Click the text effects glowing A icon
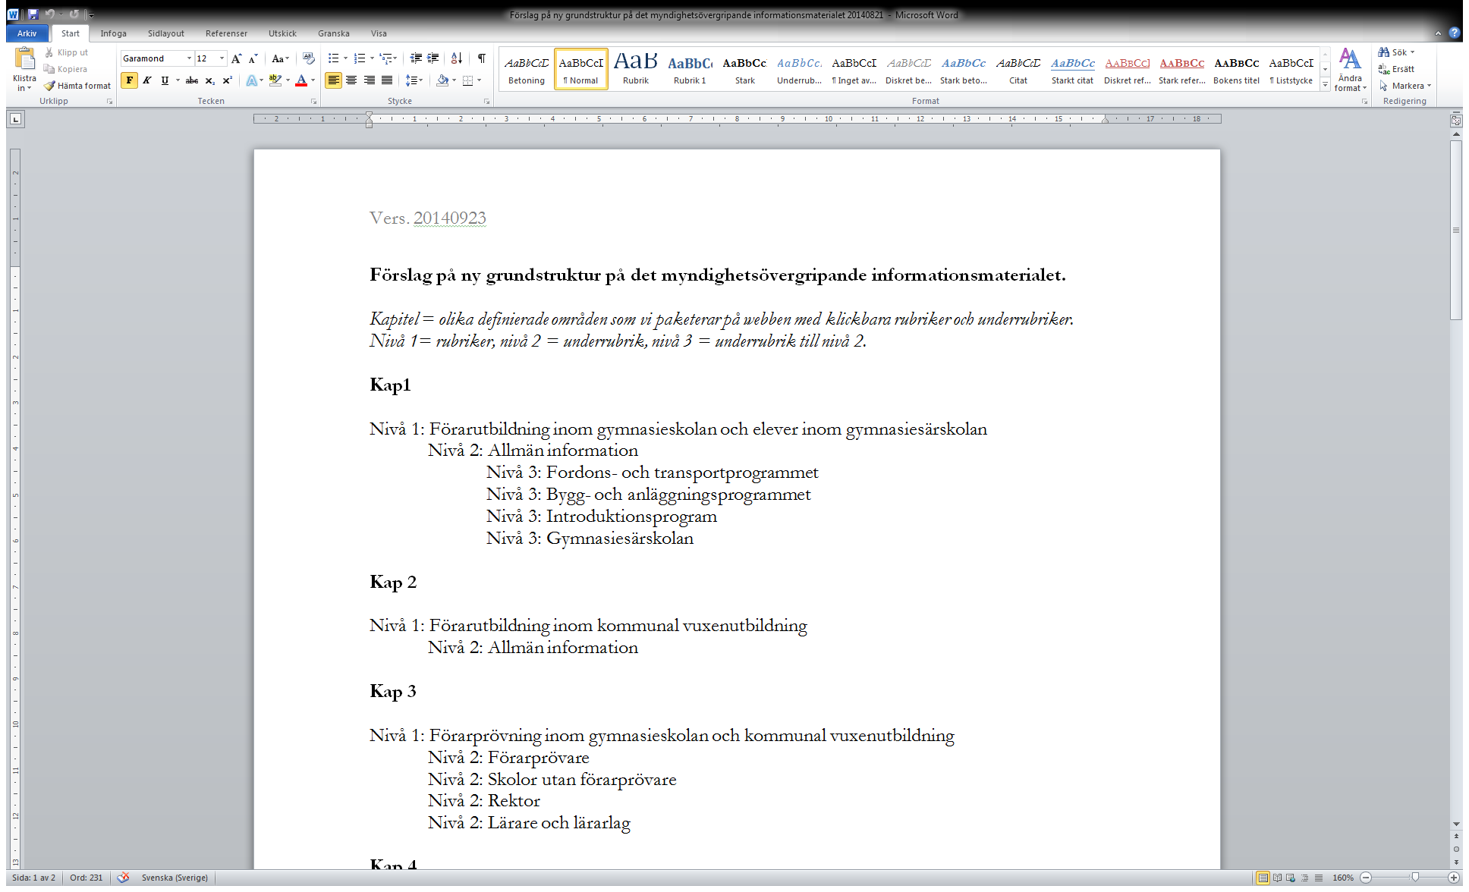The width and height of the screenshot is (1469, 892). click(251, 80)
